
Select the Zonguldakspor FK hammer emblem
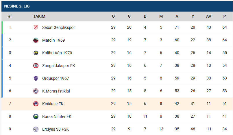(x=36, y=66)
